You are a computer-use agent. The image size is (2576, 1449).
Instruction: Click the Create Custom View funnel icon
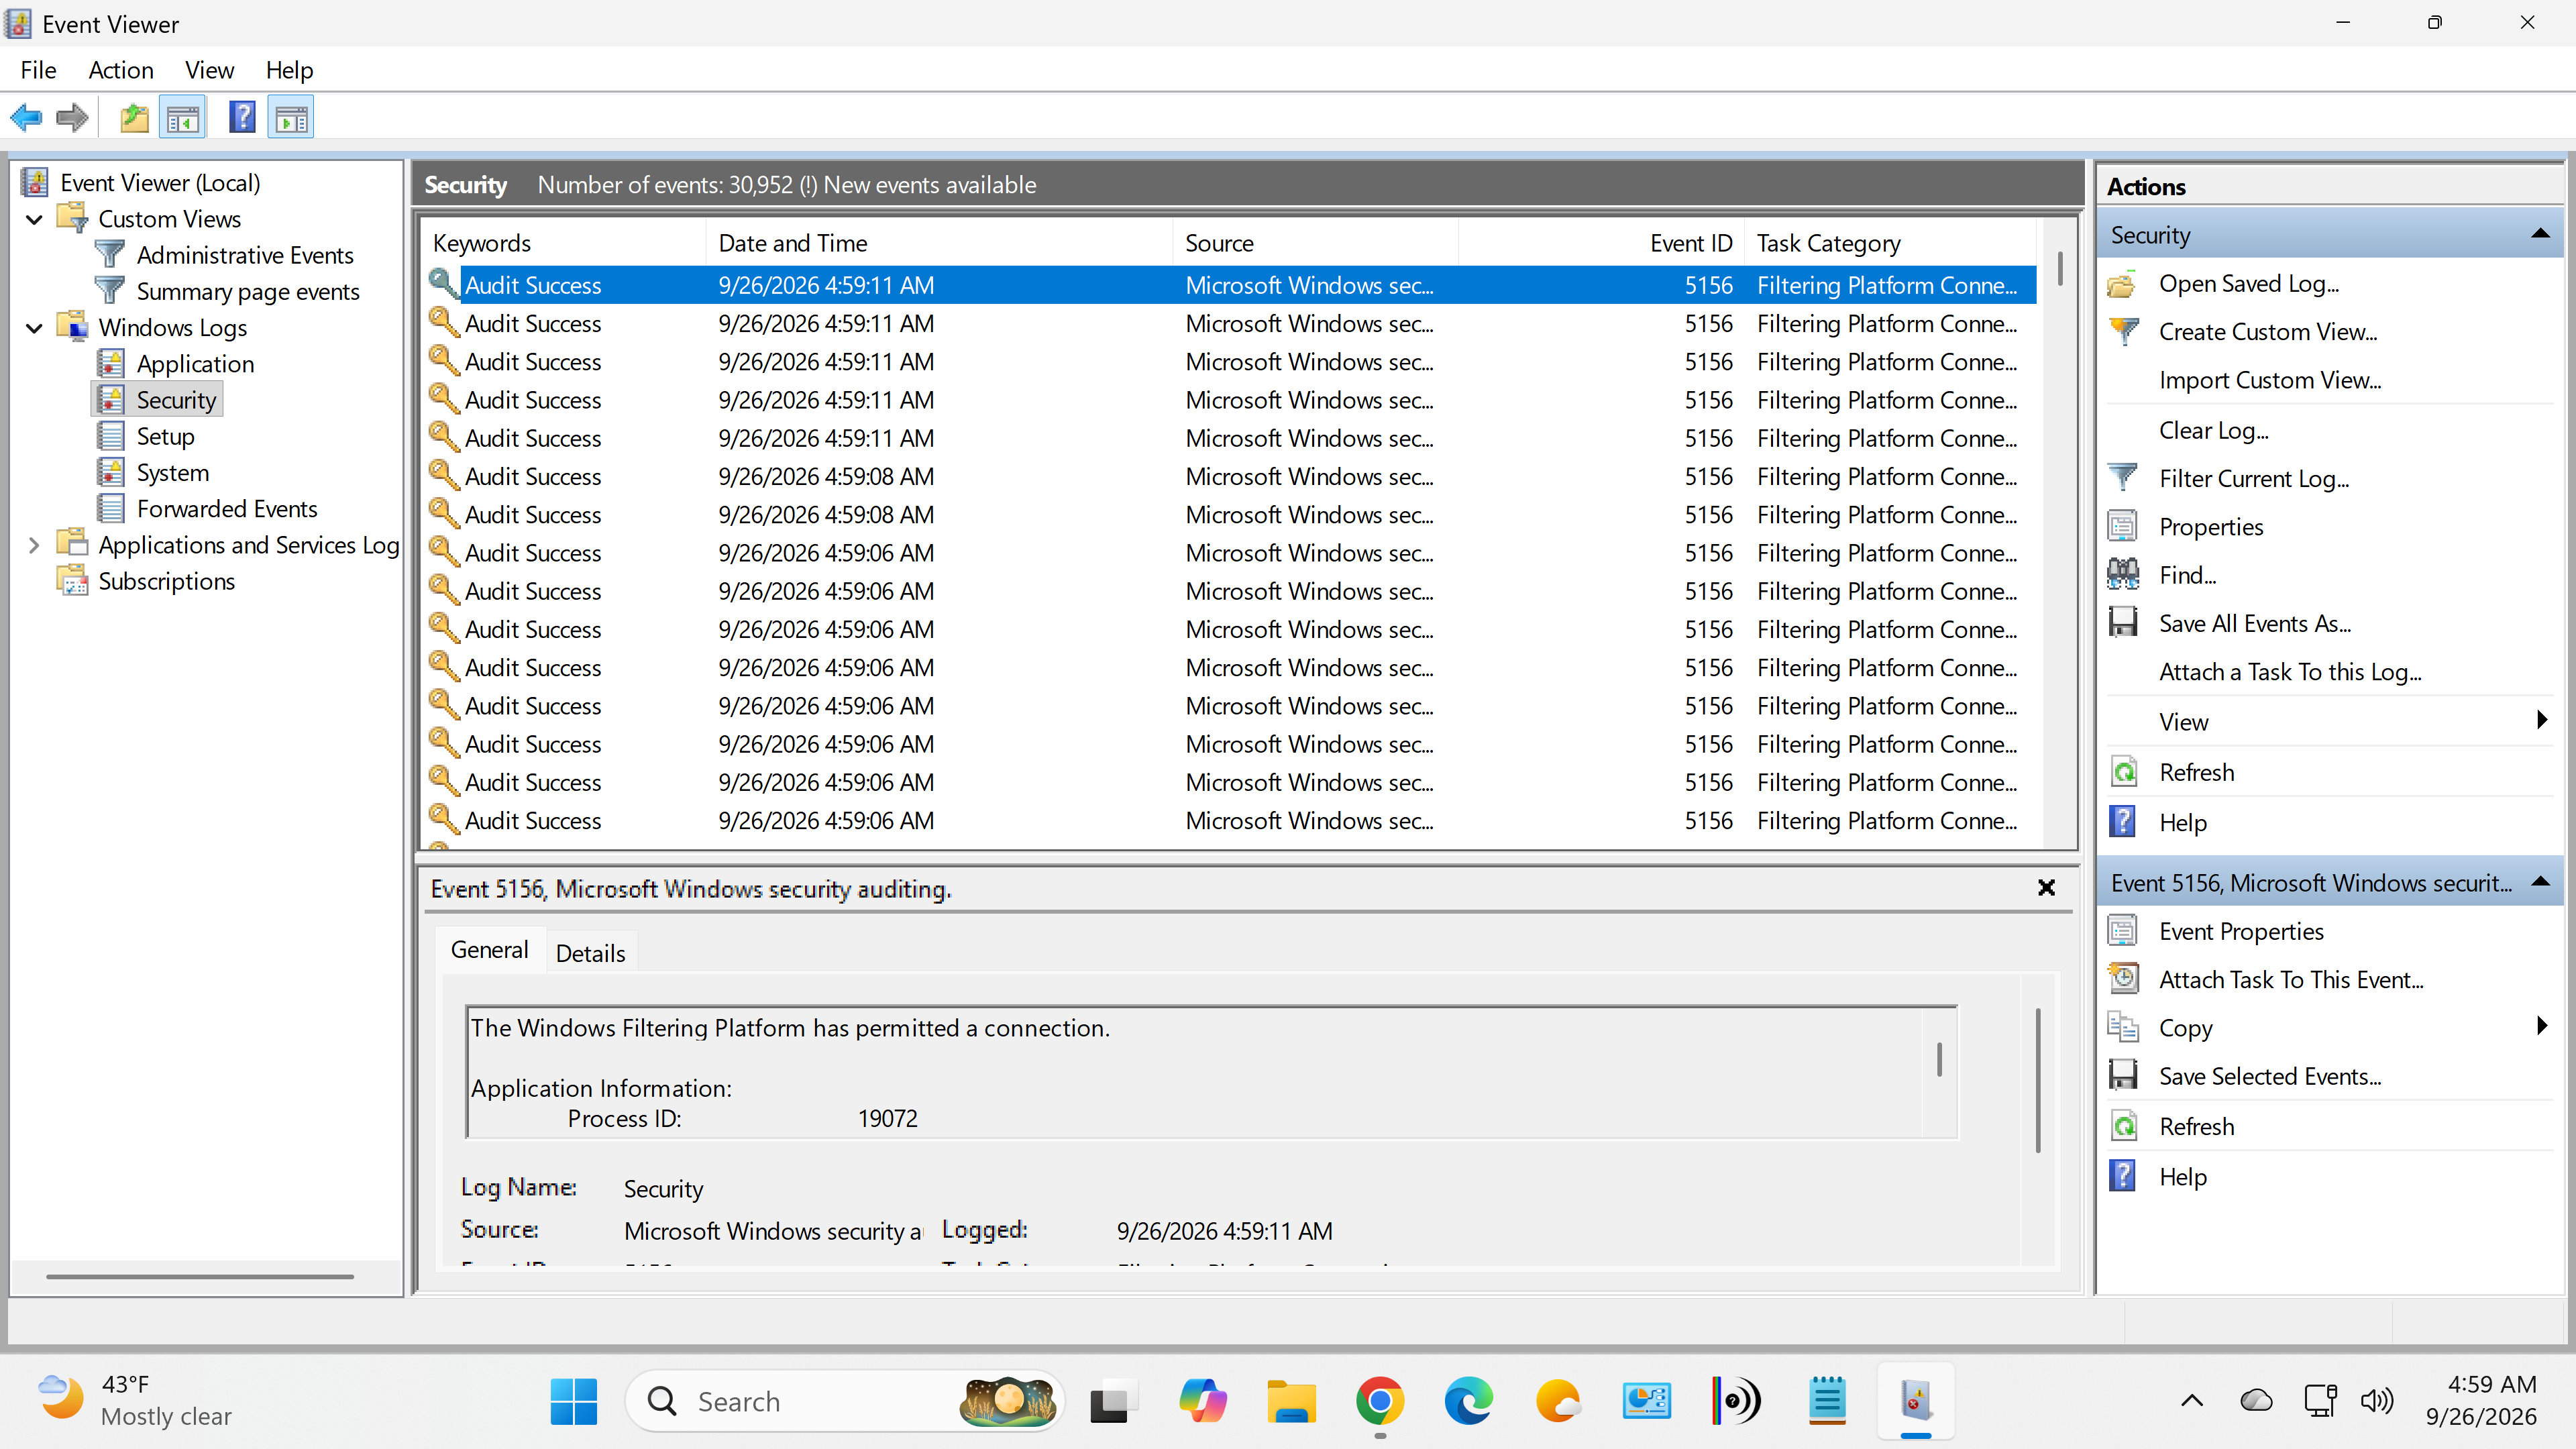[2123, 332]
